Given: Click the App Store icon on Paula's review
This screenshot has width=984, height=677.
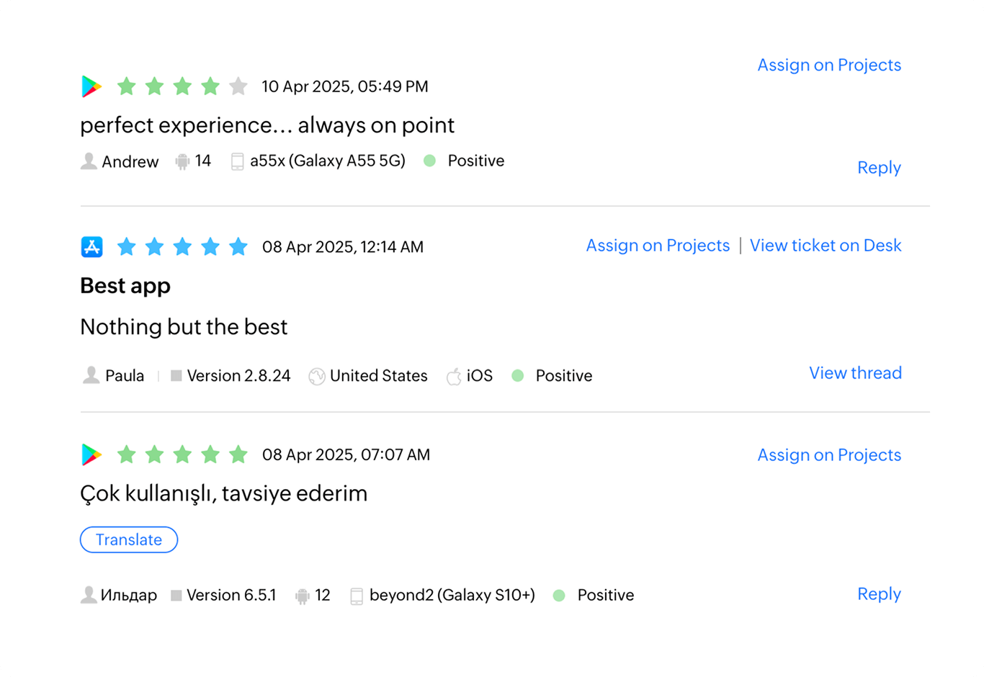Looking at the screenshot, I should [93, 246].
